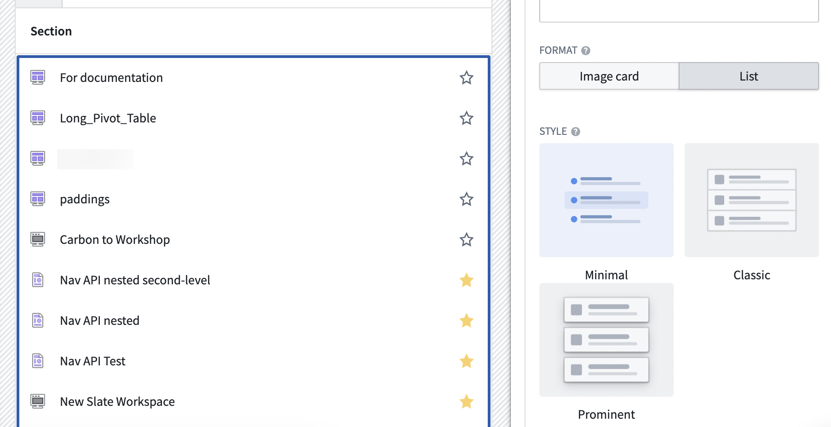The width and height of the screenshot is (831, 427).
Task: Favorite the paddings item
Action: pyautogui.click(x=466, y=199)
